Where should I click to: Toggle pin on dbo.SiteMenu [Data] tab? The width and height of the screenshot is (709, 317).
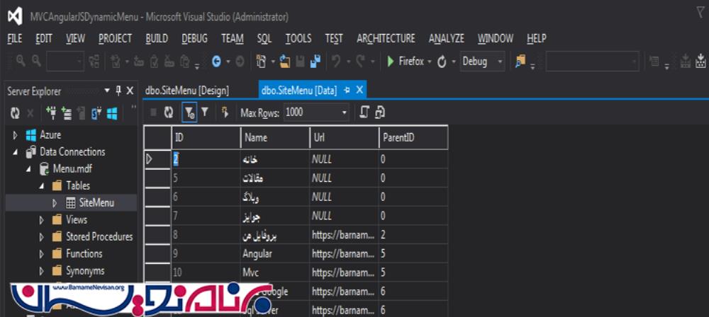click(x=347, y=91)
